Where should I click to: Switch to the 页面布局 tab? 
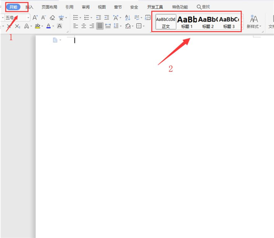[49, 7]
